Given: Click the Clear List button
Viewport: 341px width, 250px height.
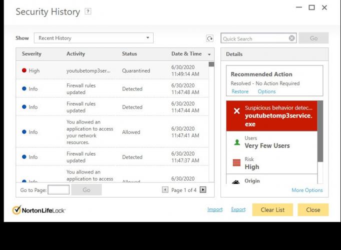Looking at the screenshot, I should (272, 210).
